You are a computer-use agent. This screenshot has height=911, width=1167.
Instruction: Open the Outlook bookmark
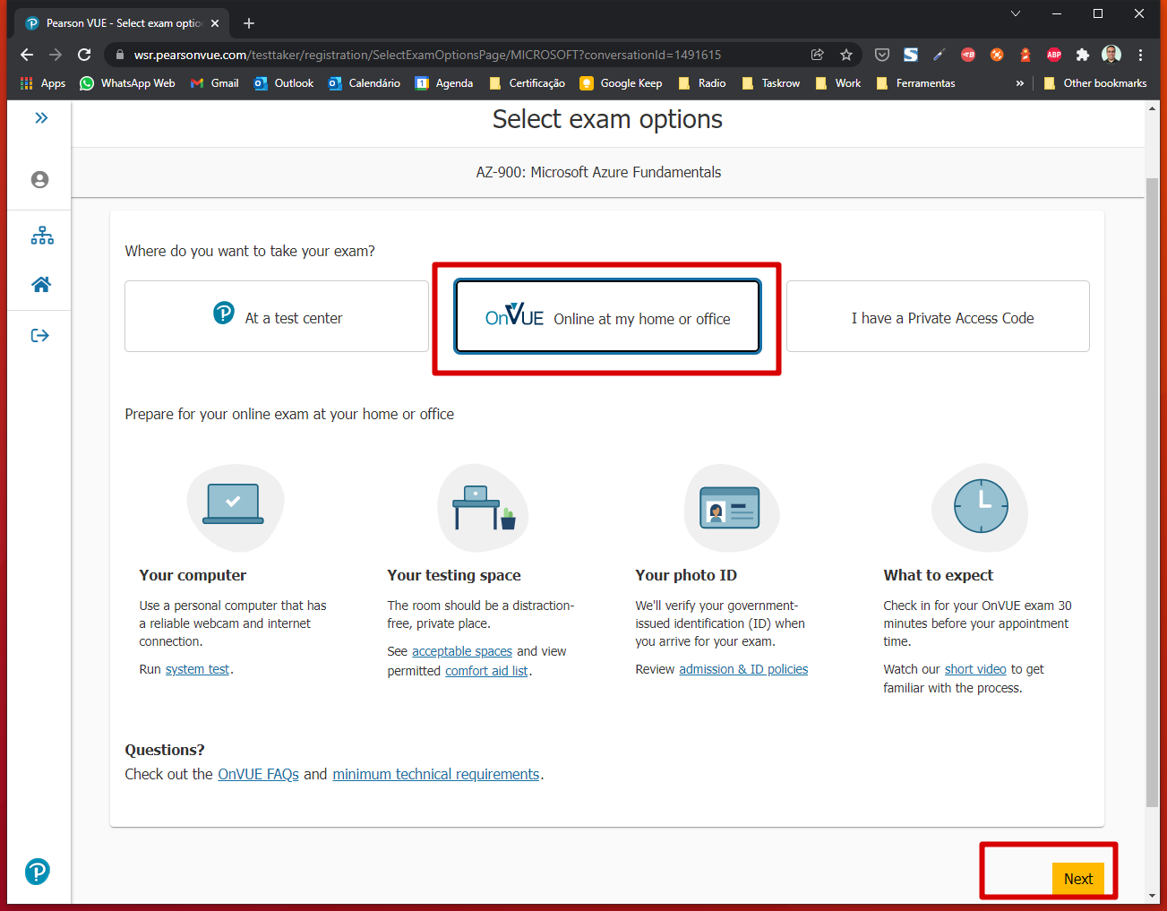pyautogui.click(x=284, y=83)
